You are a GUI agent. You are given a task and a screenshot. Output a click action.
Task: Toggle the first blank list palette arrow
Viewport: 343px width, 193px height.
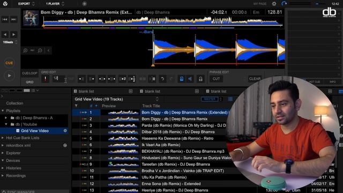tap(131, 91)
